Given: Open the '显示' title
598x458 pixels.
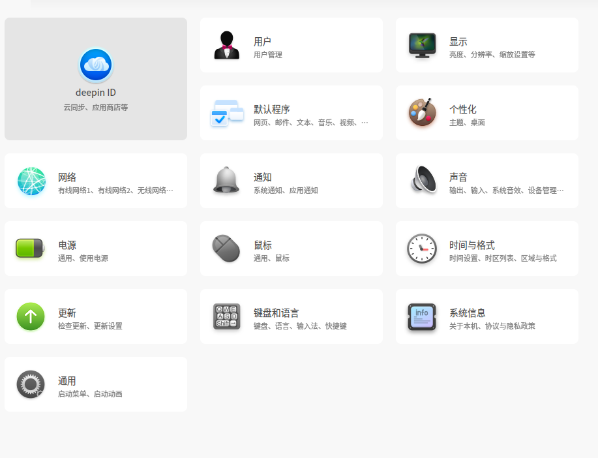Looking at the screenshot, I should (x=458, y=41).
